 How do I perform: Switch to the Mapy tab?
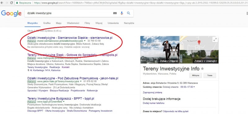coord(59,23)
